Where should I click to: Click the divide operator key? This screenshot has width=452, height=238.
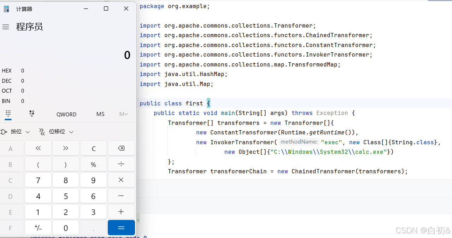click(x=121, y=164)
